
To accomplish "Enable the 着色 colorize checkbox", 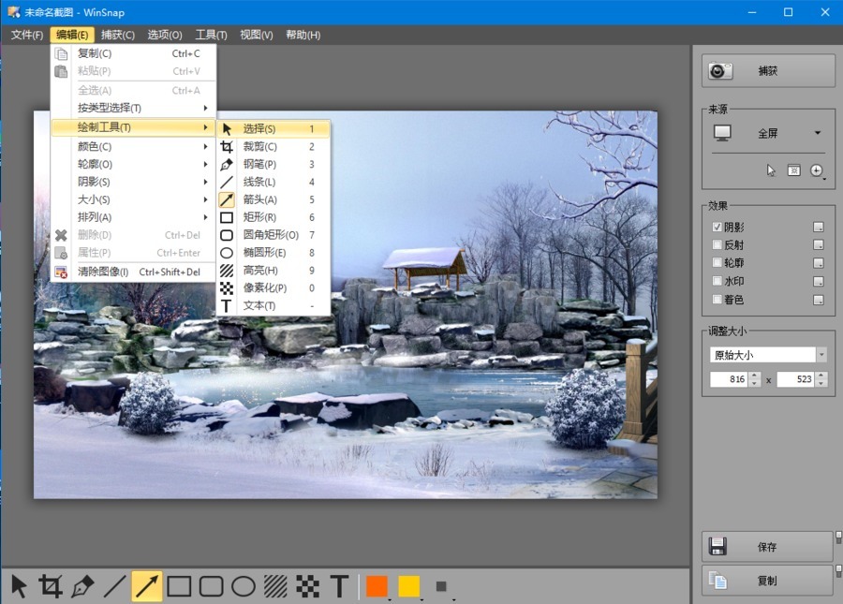I will click(717, 299).
